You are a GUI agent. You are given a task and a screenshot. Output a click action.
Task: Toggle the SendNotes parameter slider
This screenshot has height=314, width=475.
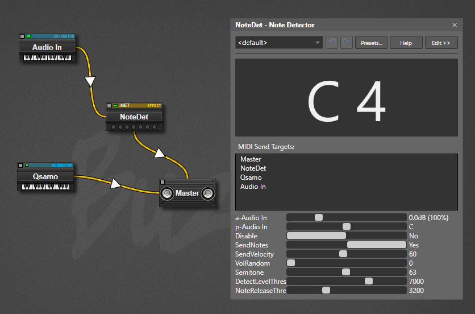[376, 245]
